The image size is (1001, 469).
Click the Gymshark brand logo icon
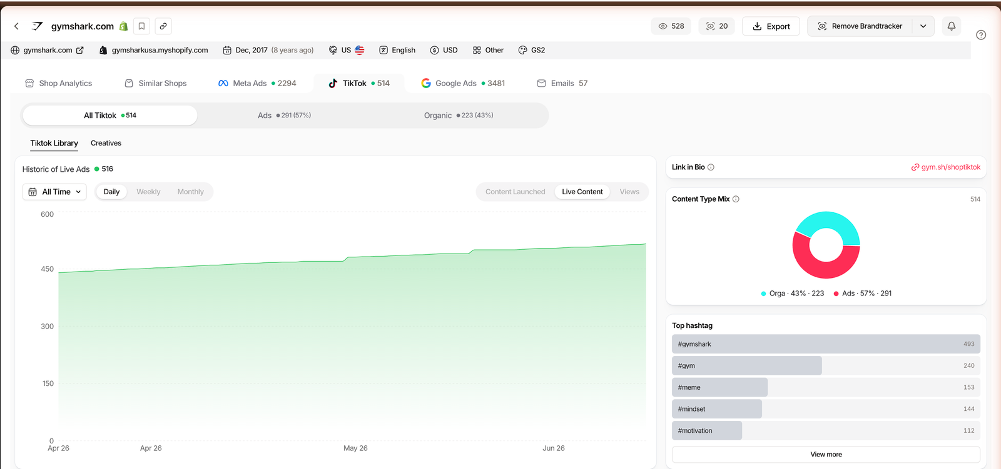(38, 26)
